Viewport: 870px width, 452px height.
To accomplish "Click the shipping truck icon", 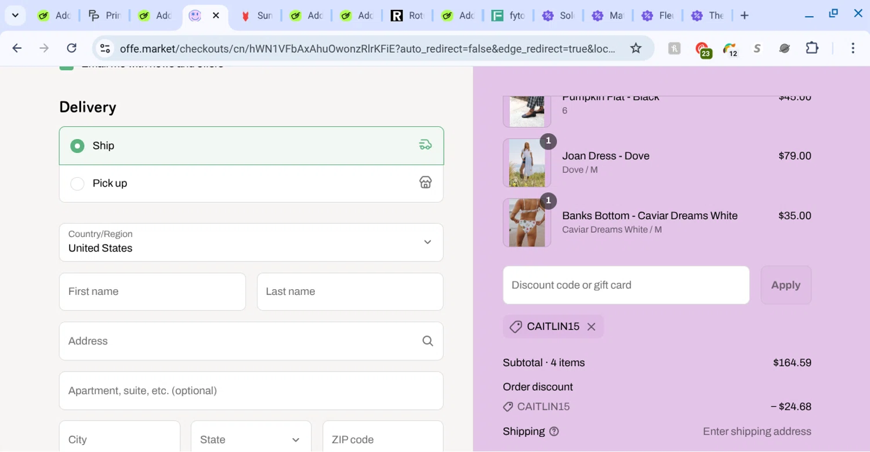I will 426,145.
